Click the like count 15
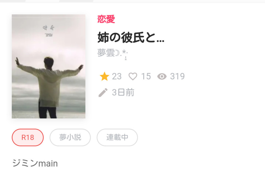 click(146, 76)
